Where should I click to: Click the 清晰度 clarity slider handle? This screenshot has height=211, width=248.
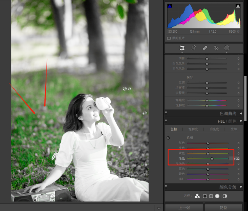click(x=207, y=88)
